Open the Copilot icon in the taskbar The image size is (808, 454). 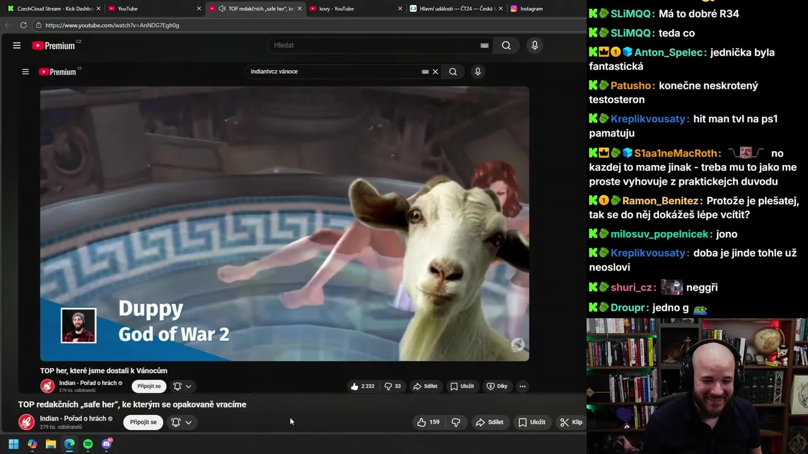32,444
